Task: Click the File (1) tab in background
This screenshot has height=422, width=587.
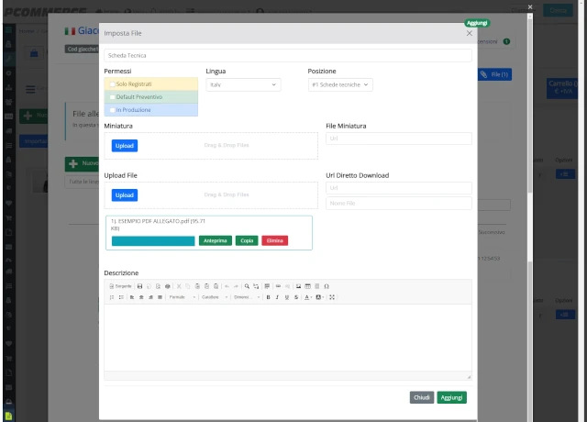Action: (495, 74)
